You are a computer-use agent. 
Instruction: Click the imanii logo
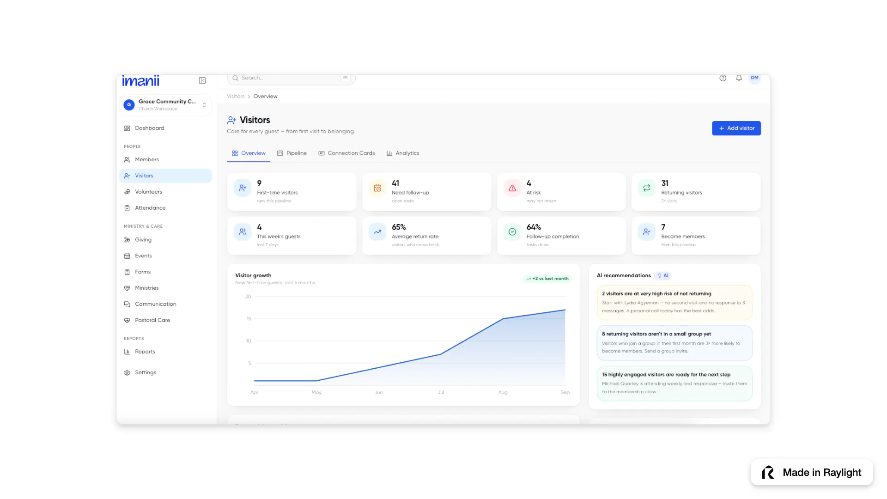click(140, 81)
